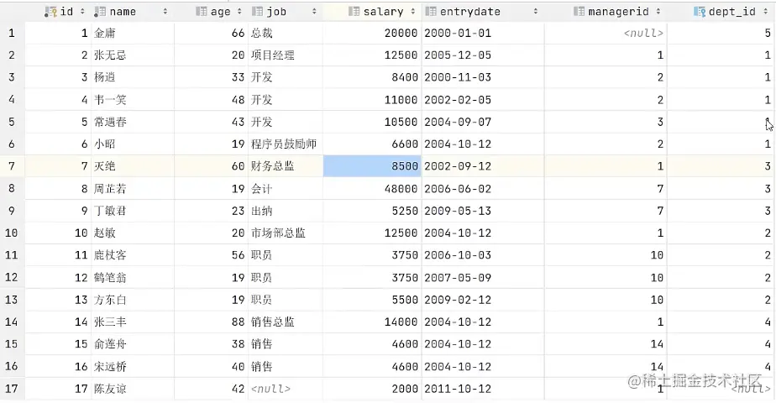Image resolution: width=776 pixels, height=403 pixels.
Task: Click the id column key icon
Action: coord(50,12)
